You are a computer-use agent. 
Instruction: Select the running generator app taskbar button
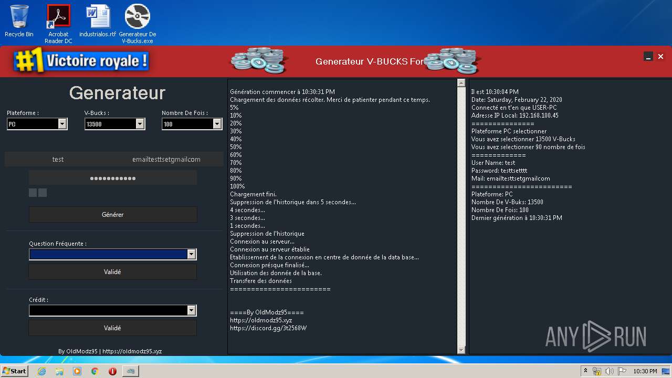pos(131,371)
